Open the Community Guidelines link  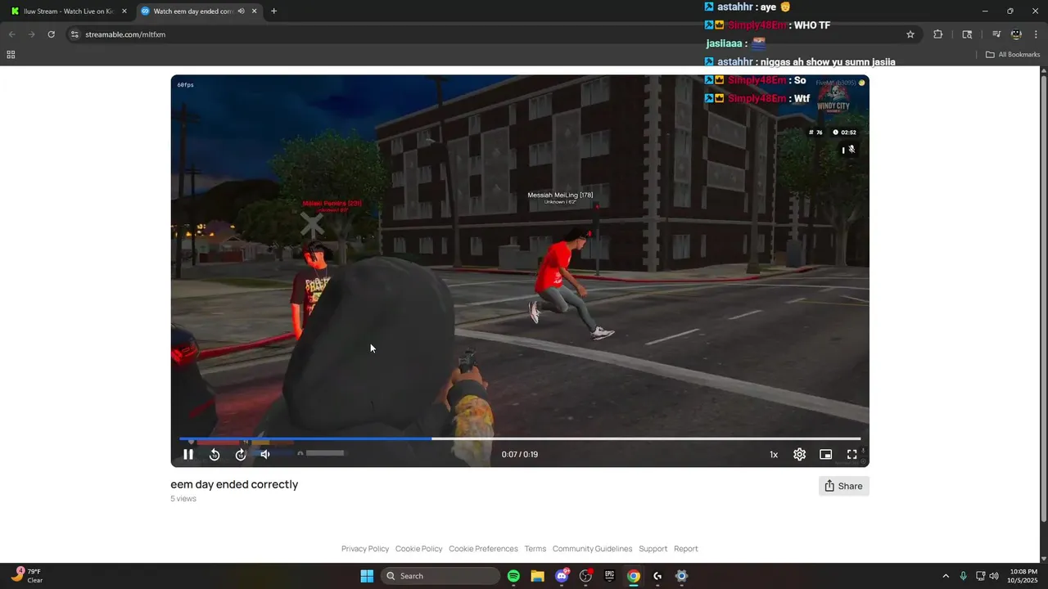(x=592, y=549)
